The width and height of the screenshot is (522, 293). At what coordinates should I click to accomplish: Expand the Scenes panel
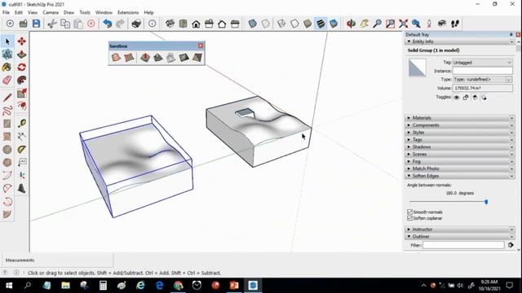tap(460, 154)
